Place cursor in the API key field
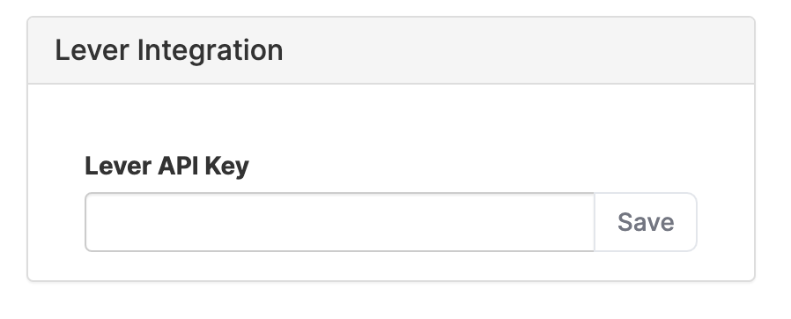This screenshot has width=791, height=319. (x=339, y=222)
